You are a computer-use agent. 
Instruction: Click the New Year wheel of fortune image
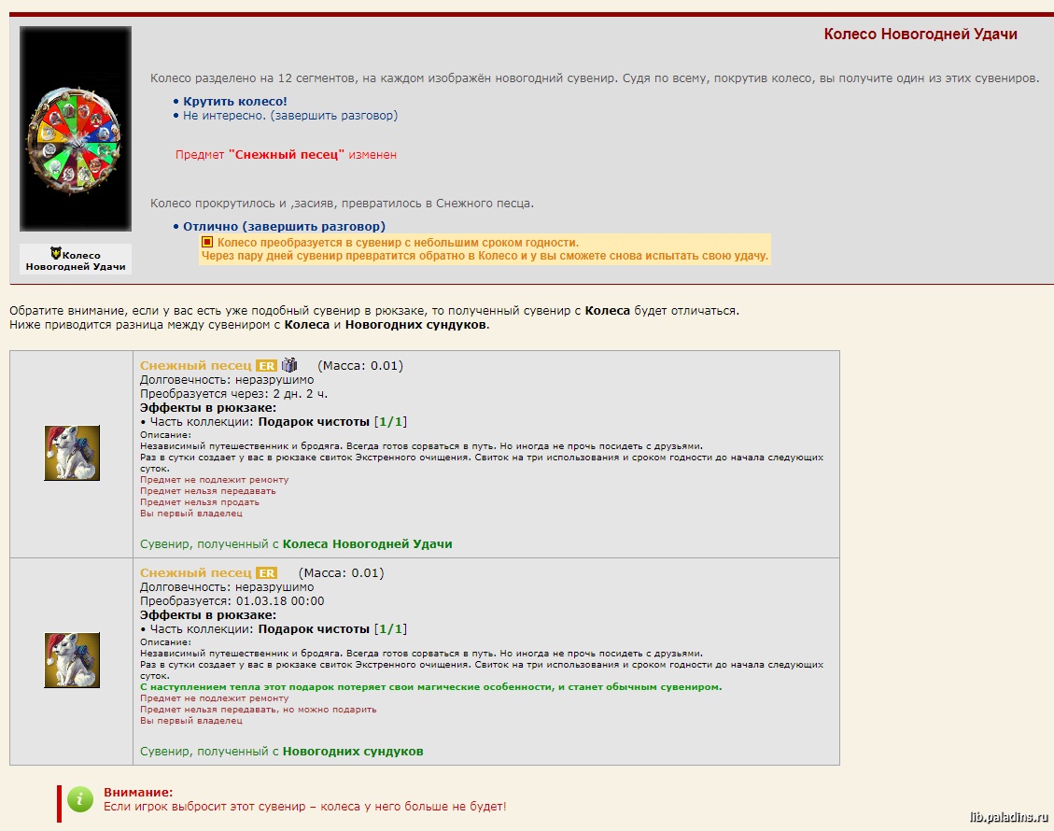tap(75, 128)
